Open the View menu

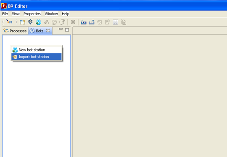pos(16,14)
